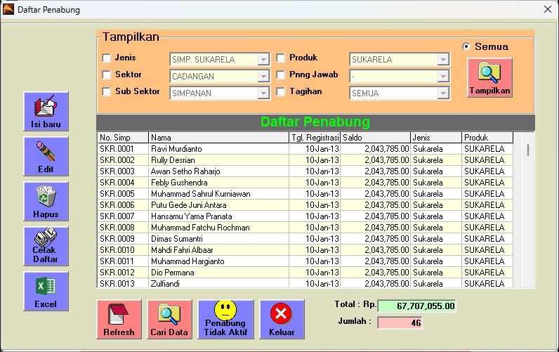Show Penabung Tidak Aktif smiley button
559x352 pixels.
pyautogui.click(x=225, y=320)
